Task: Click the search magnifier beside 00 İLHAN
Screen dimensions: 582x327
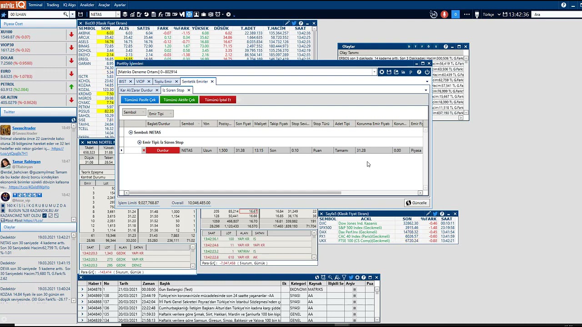Action: pyautogui.click(x=66, y=15)
